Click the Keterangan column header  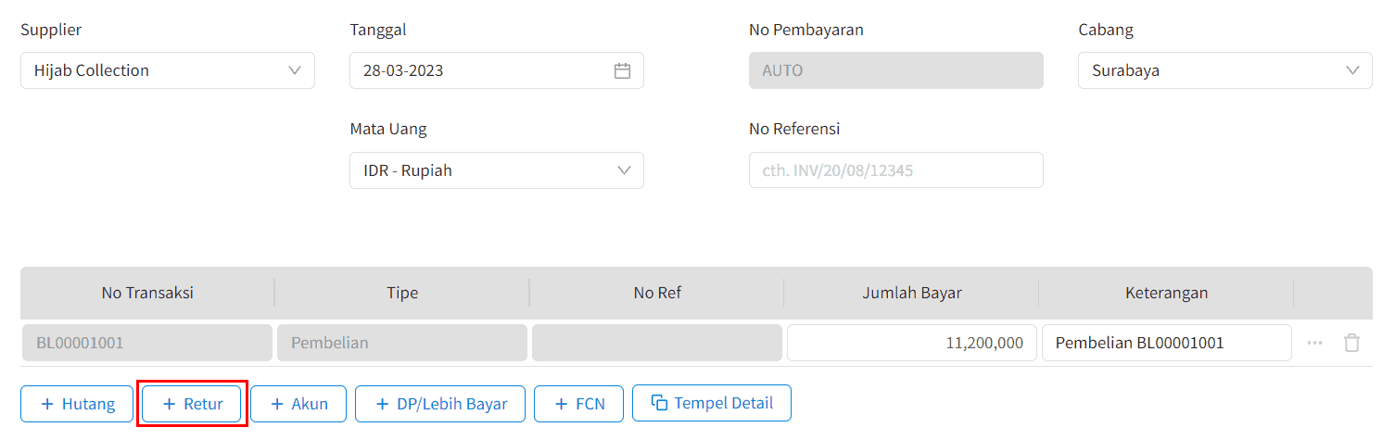click(1166, 293)
